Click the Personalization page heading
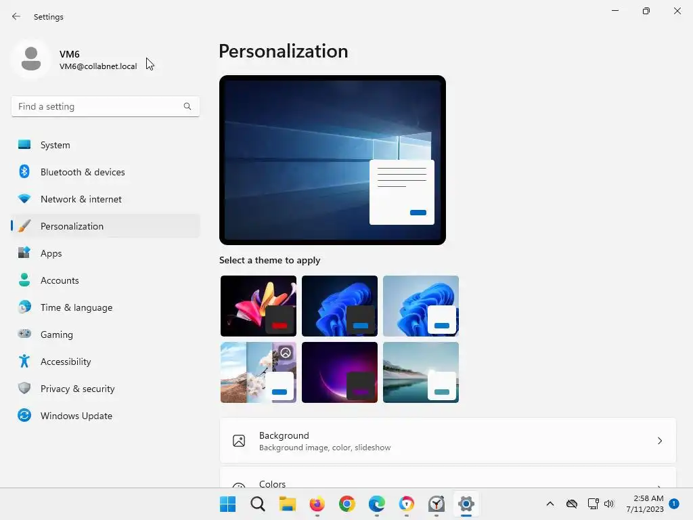Screen dimensions: 693x520 [x=284, y=51]
